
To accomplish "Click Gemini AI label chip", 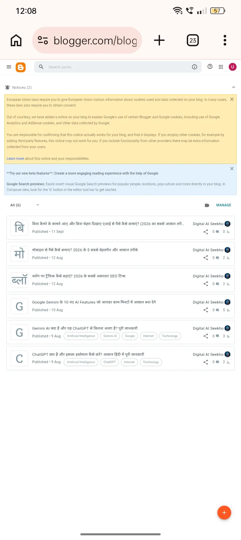I will (110, 336).
